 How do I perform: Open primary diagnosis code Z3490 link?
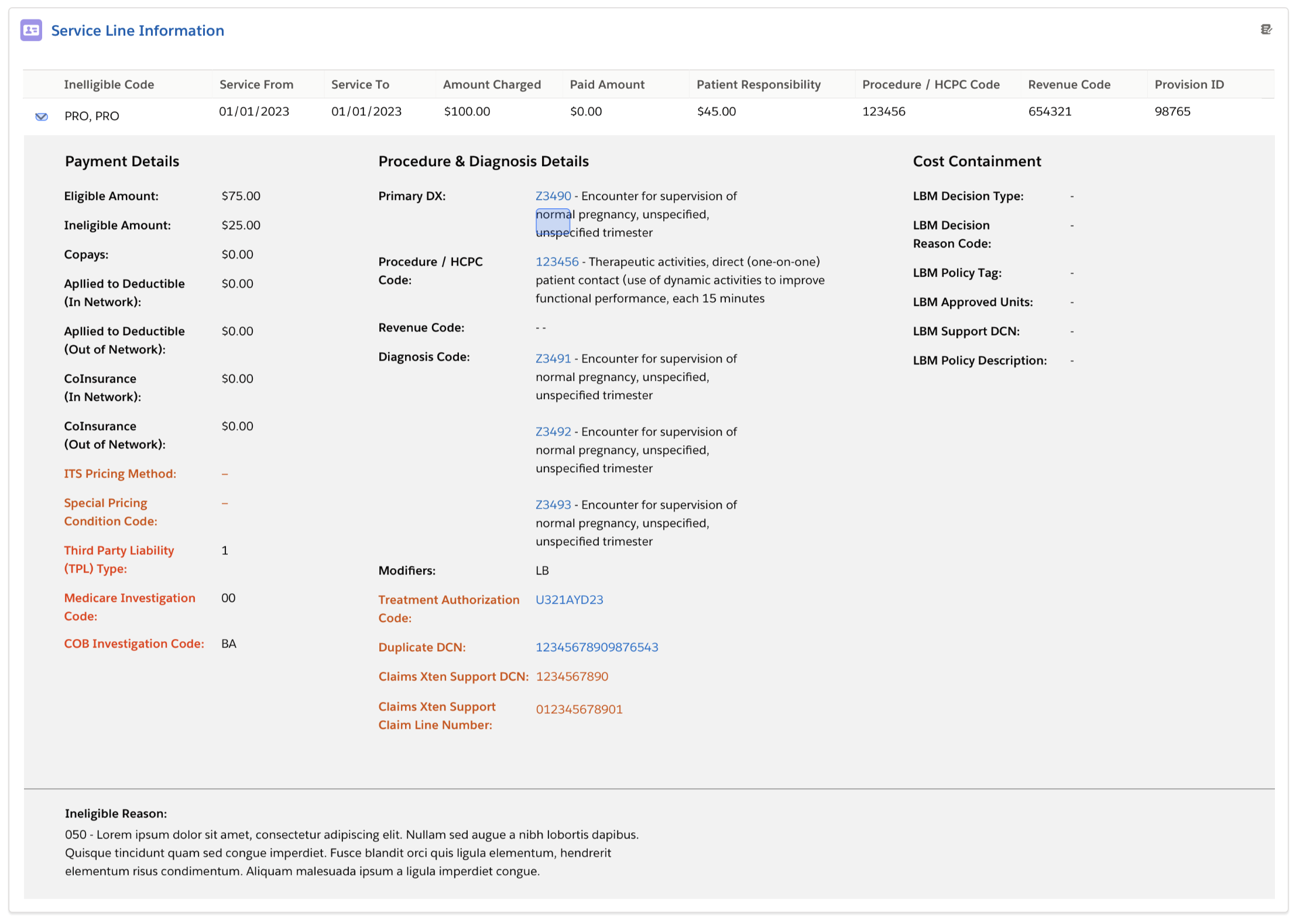553,196
